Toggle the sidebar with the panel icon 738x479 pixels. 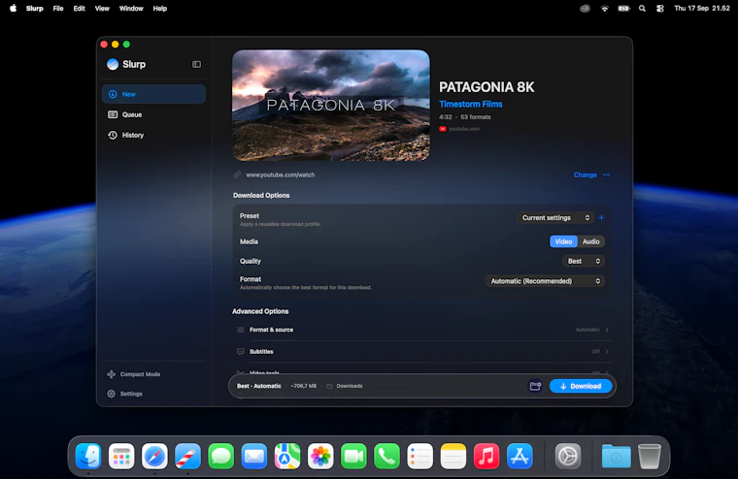click(197, 64)
